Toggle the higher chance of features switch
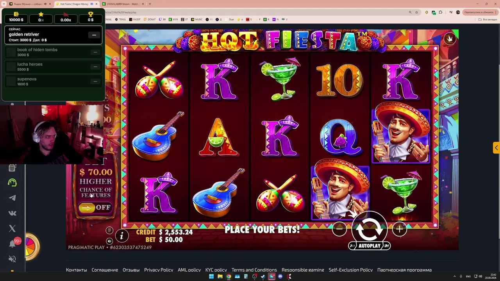This screenshot has height=281, width=500. 95,208
